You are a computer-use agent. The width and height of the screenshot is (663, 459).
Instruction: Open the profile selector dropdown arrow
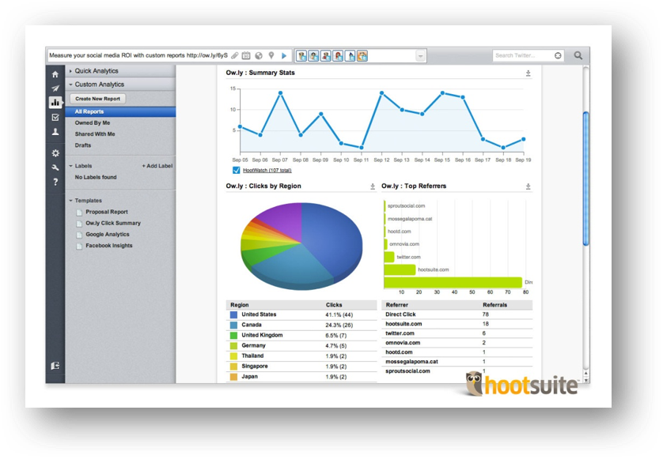pos(419,55)
